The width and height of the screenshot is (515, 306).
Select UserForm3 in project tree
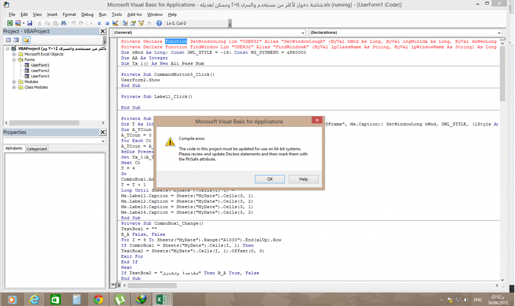(39, 76)
